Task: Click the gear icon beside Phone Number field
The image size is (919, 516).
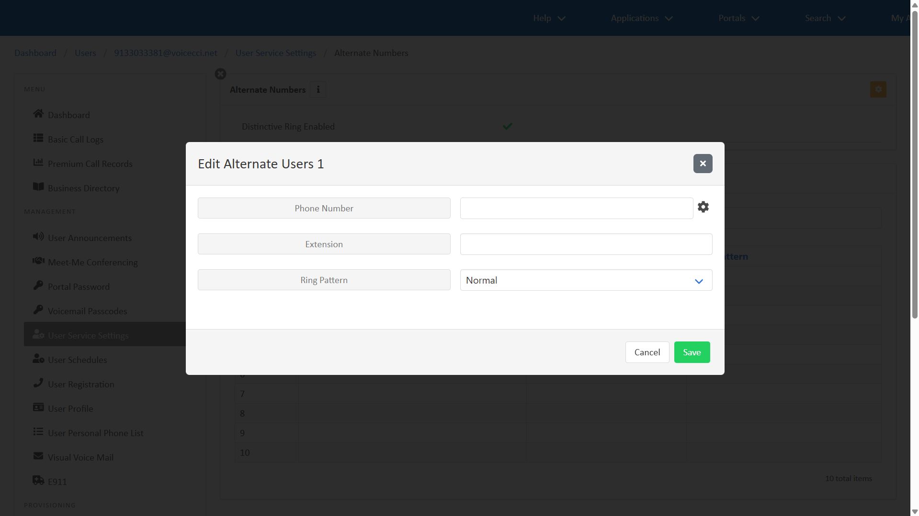Action: pyautogui.click(x=703, y=207)
